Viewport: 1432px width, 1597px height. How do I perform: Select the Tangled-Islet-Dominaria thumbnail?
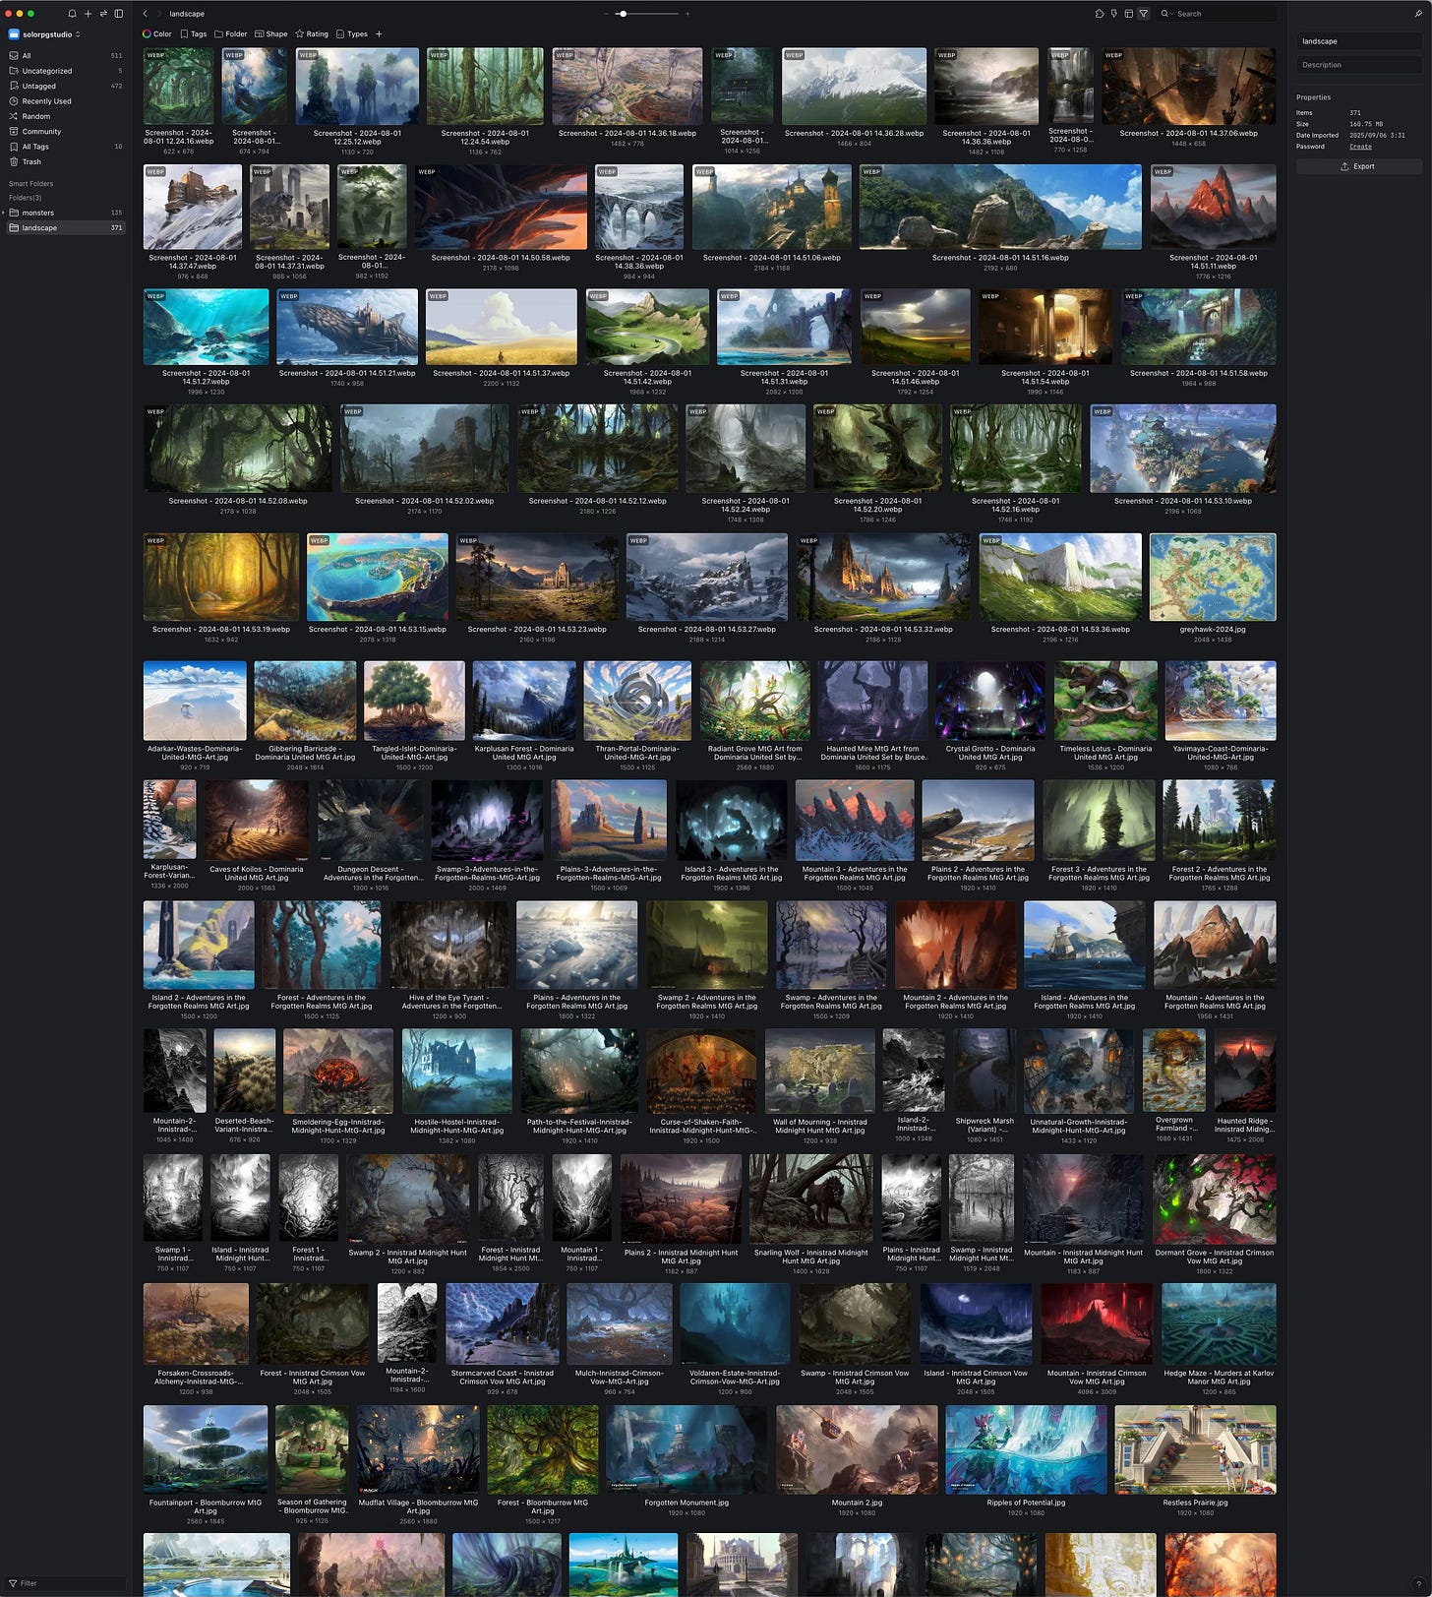[414, 700]
